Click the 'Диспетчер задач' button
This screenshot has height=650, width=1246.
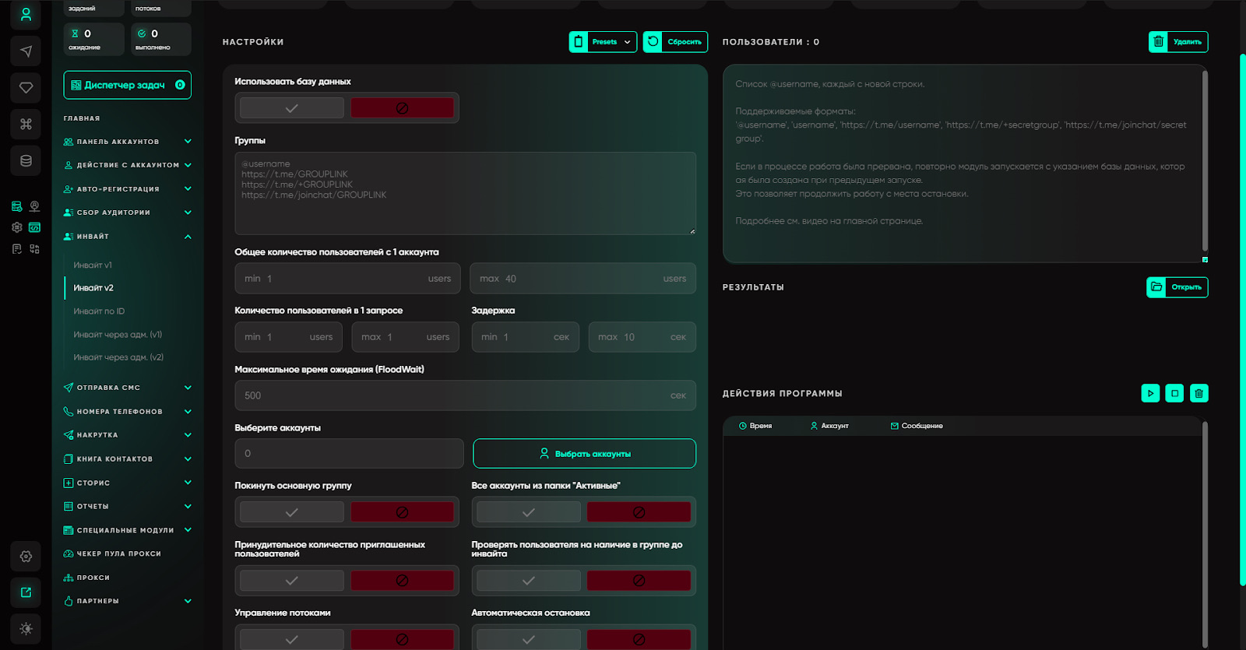tap(127, 85)
